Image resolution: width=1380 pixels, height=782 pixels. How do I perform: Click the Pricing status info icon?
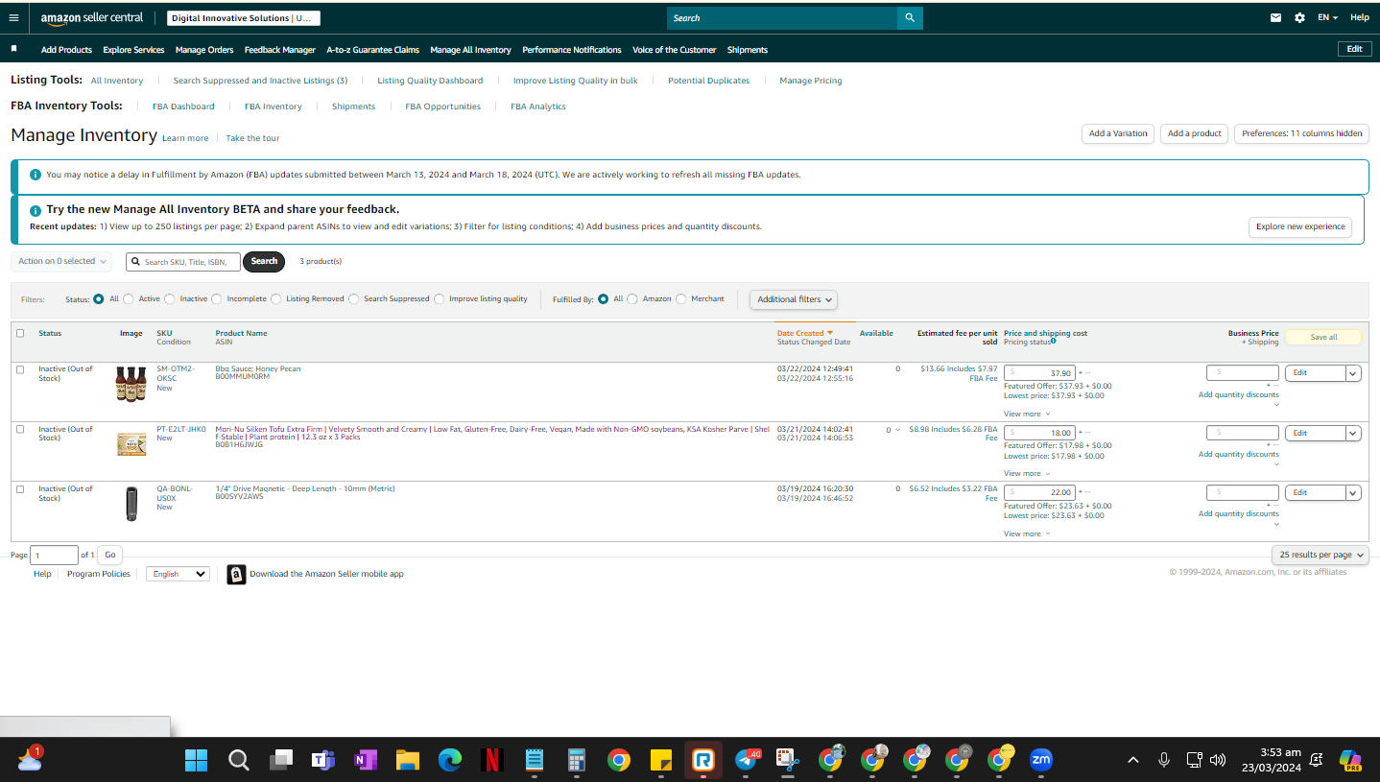click(x=1053, y=341)
